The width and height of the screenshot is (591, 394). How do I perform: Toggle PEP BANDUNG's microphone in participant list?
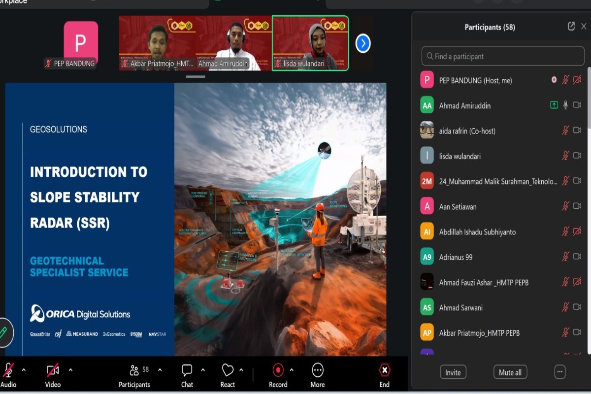(565, 80)
